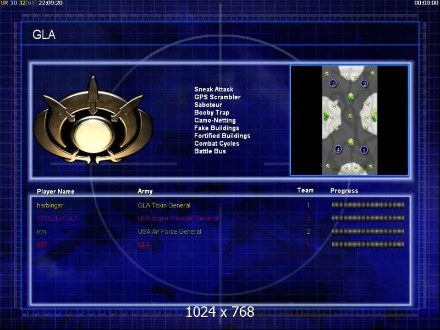Click Saboteur ability text
Screen dimensions: 440x330
coord(208,105)
